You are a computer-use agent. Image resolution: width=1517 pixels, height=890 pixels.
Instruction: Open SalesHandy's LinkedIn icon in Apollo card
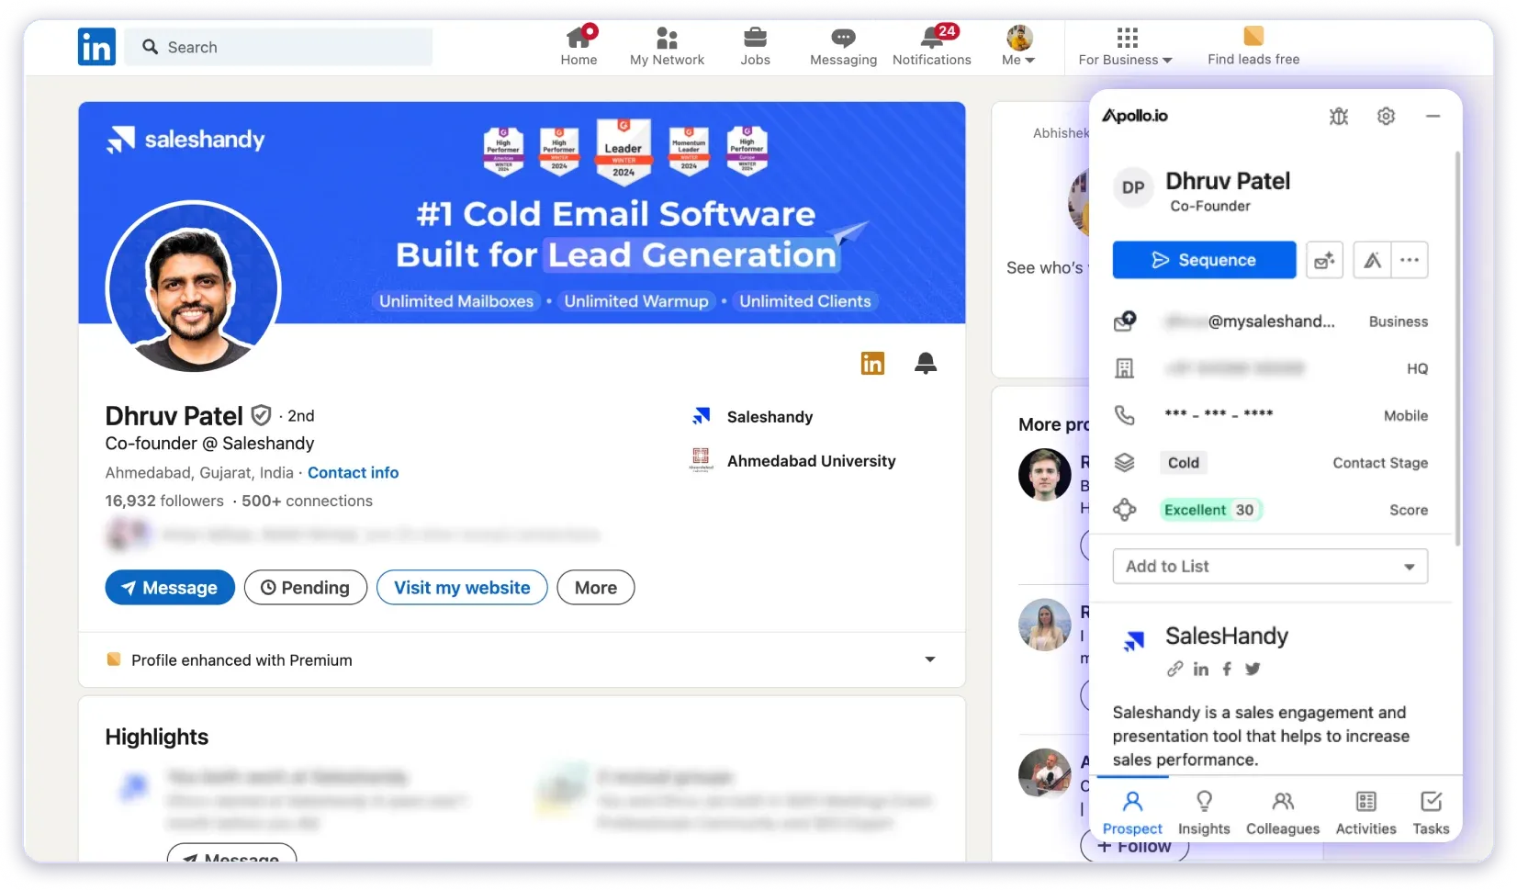[x=1200, y=669]
